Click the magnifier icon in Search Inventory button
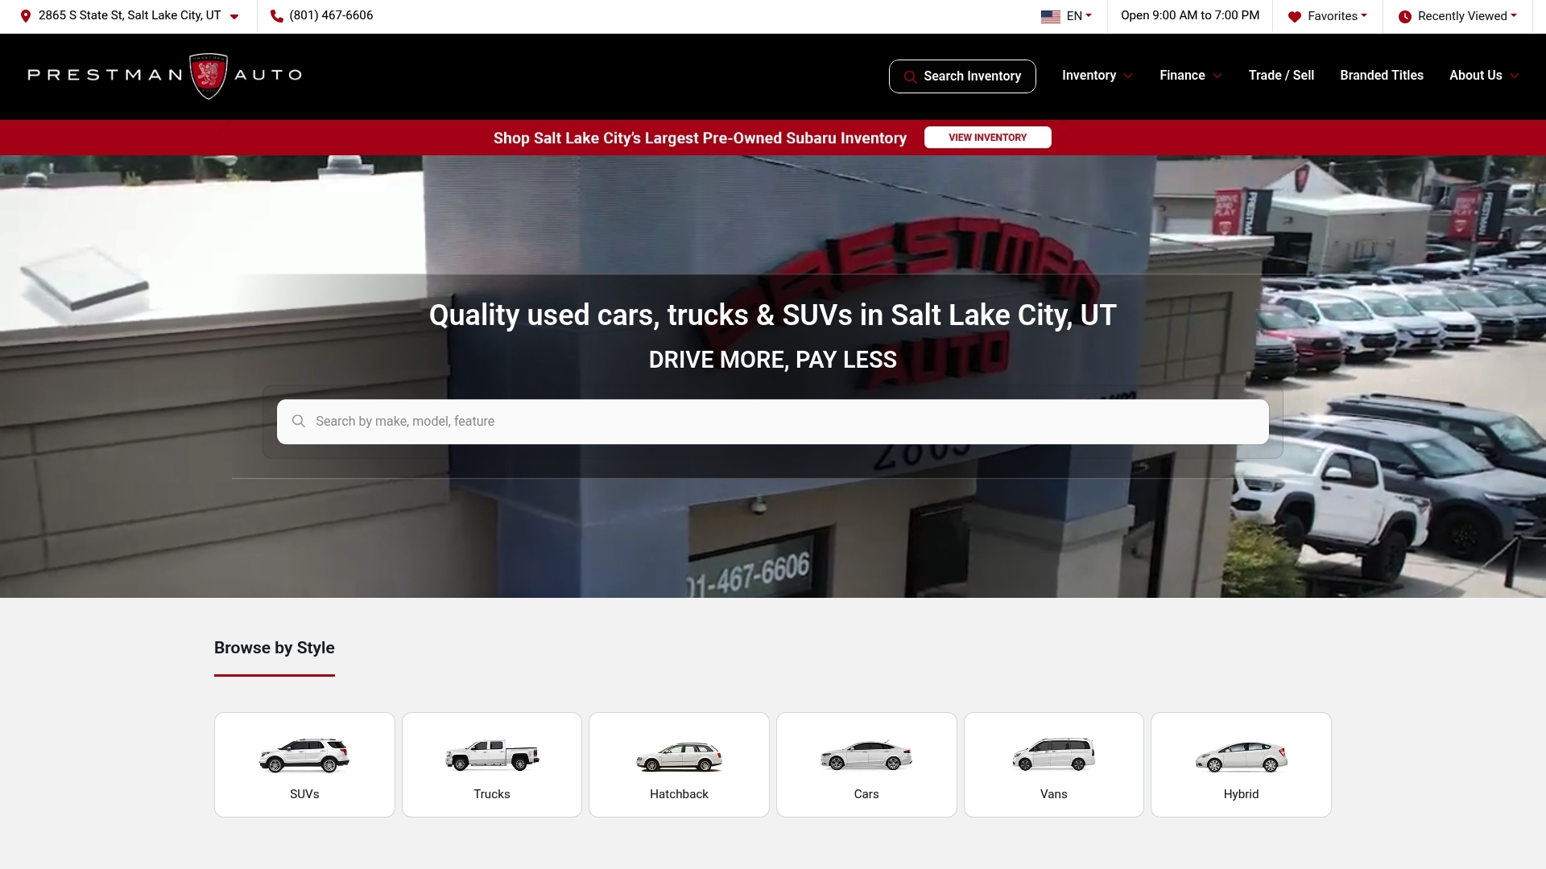Screen dimensions: 1546x869 click(x=910, y=76)
